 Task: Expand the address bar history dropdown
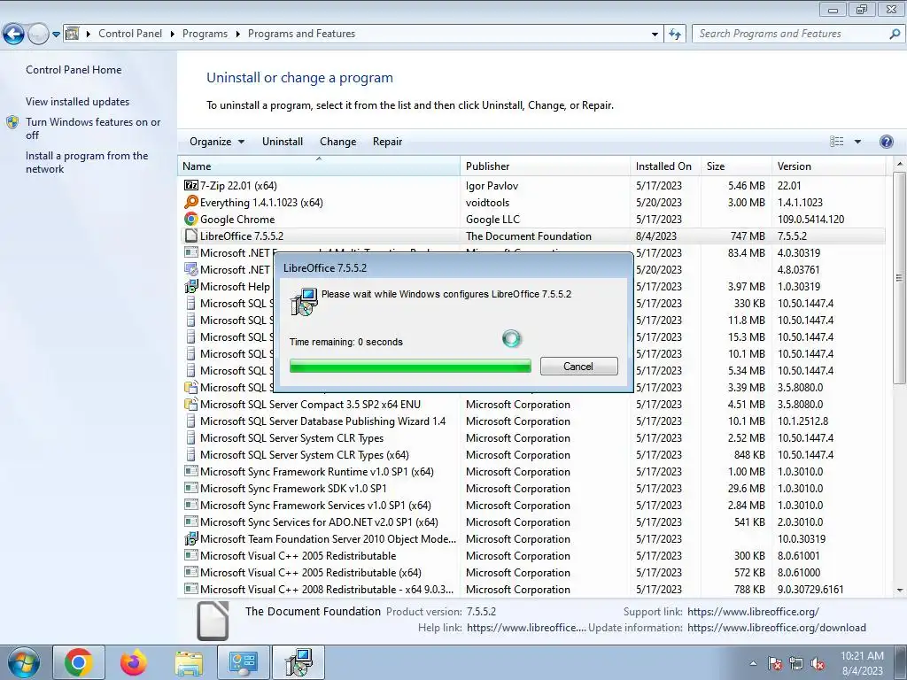pyautogui.click(x=655, y=35)
